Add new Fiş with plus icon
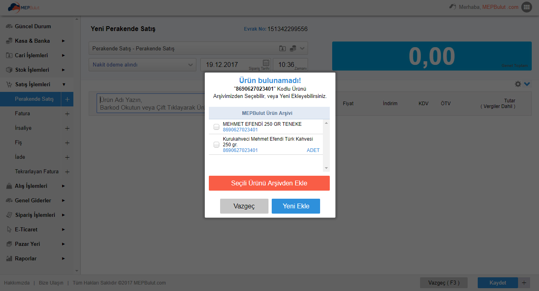 pyautogui.click(x=67, y=143)
